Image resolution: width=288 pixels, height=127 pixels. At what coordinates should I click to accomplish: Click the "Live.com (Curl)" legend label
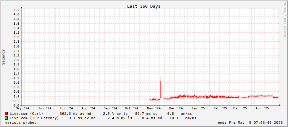pos(26,114)
